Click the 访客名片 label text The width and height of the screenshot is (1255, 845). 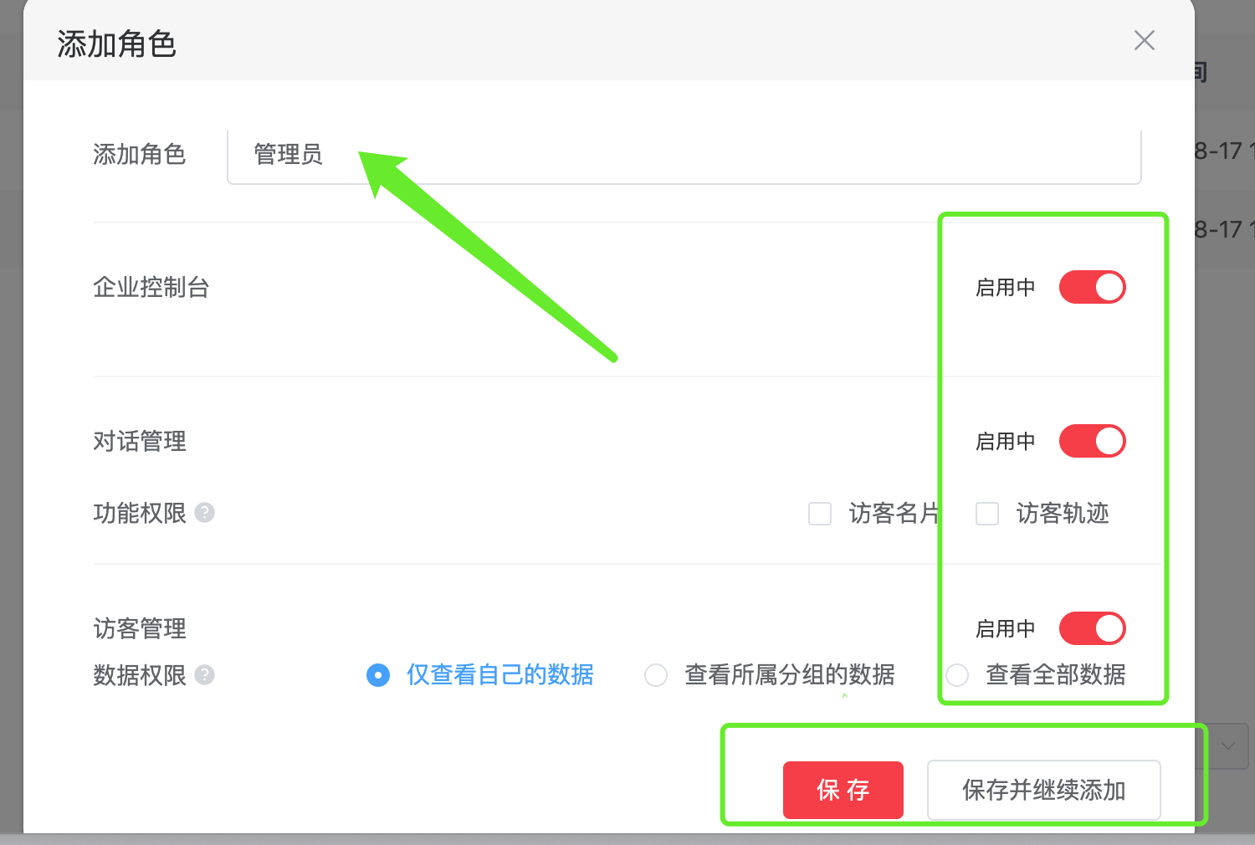(894, 513)
